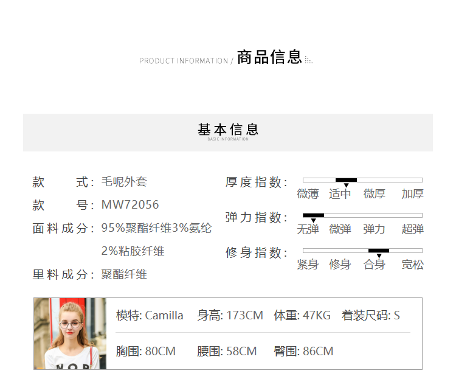
Task: Select the 微薄 thickness label
Action: tap(308, 194)
